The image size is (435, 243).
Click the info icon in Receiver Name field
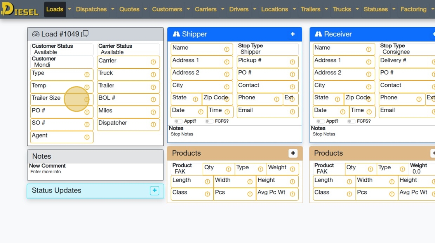pyautogui.click(x=369, y=49)
